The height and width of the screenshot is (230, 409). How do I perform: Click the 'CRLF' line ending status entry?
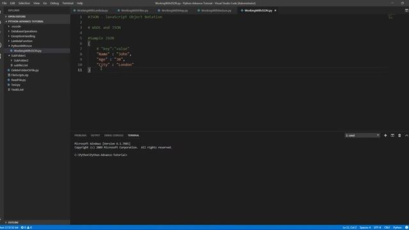coord(387,227)
